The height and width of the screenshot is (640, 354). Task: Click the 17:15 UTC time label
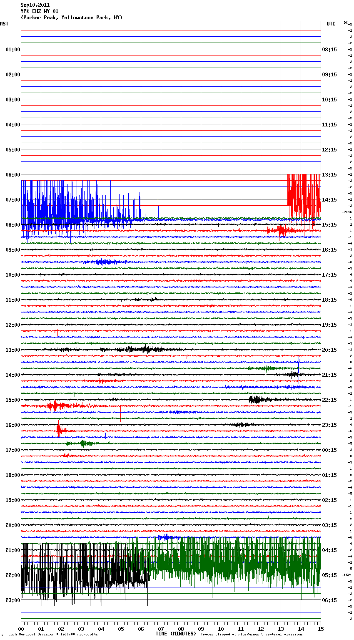pos(329,275)
